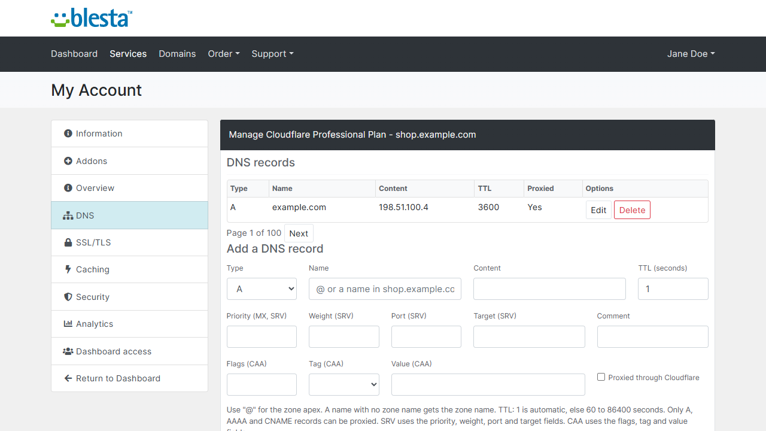This screenshot has width=766, height=431.
Task: Click the Overview info icon in sidebar
Action: [x=68, y=188]
